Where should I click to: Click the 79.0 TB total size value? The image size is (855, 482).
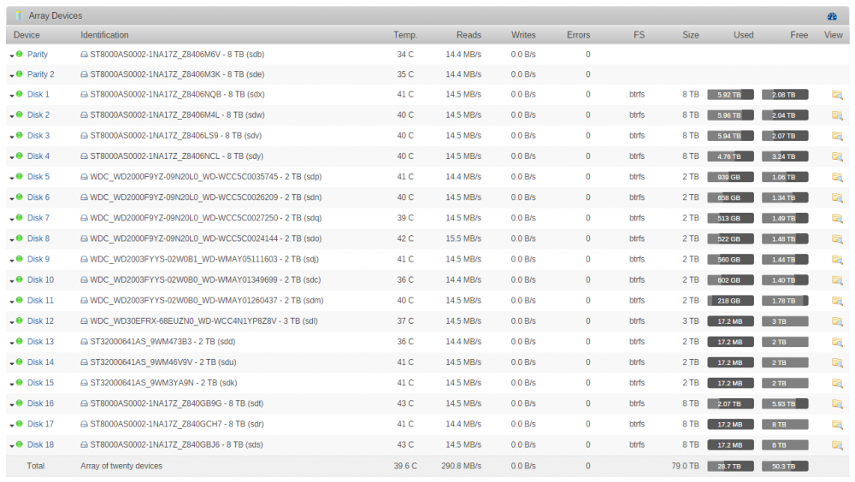(686, 466)
